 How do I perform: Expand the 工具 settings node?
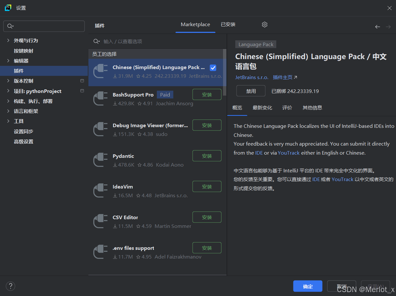pos(8,121)
